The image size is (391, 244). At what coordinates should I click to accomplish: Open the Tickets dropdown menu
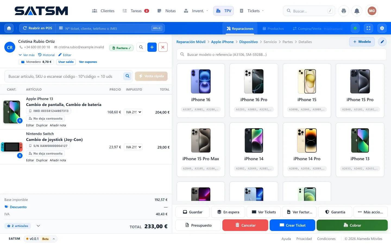[252, 11]
